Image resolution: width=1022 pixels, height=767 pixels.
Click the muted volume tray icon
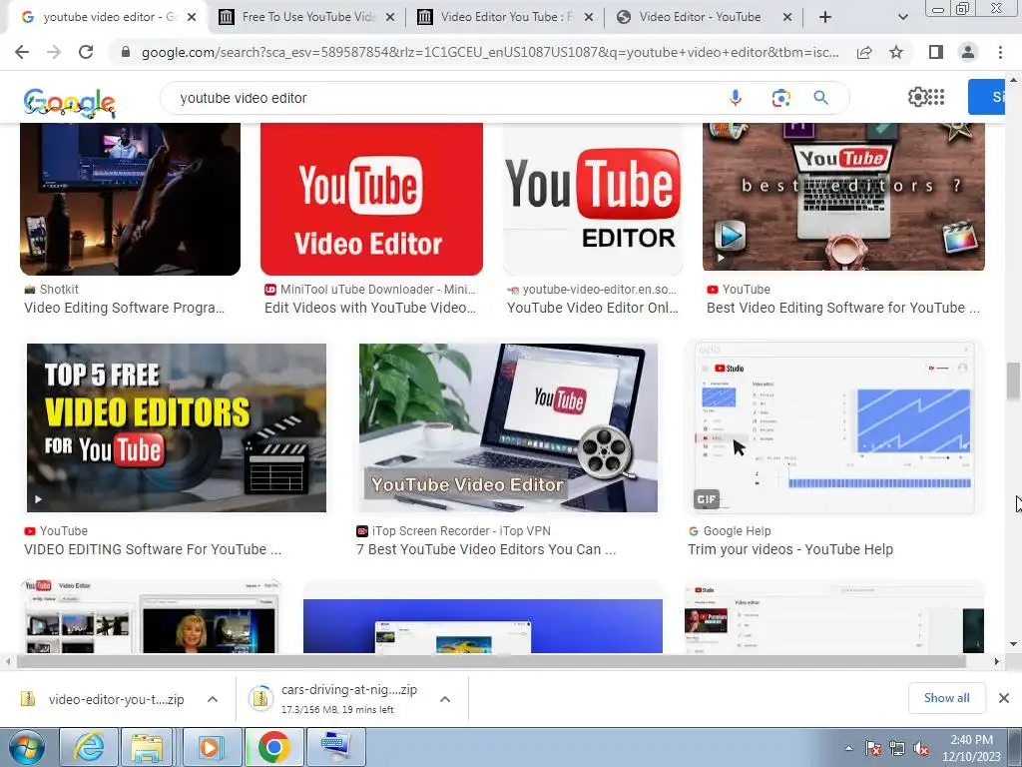[x=921, y=748]
